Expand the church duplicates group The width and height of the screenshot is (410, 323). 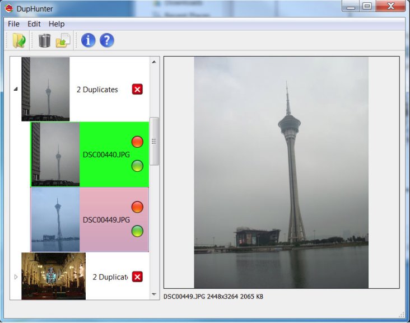[x=16, y=277]
